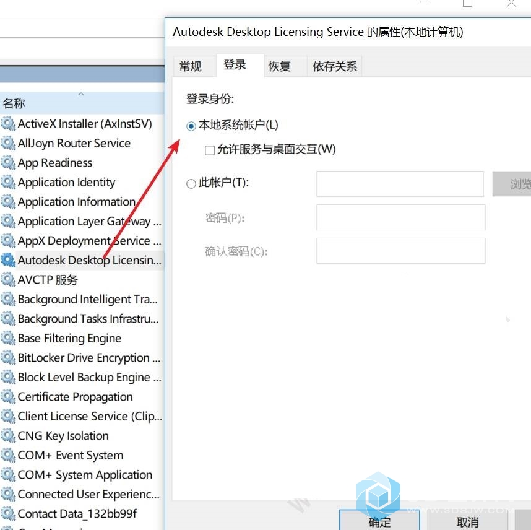
Task: Select the BitLocker Drive Encryption service name
Action: coord(89,358)
